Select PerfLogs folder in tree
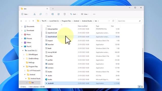Image resolution: width=162 pixels, height=91 pixels. point(31,63)
